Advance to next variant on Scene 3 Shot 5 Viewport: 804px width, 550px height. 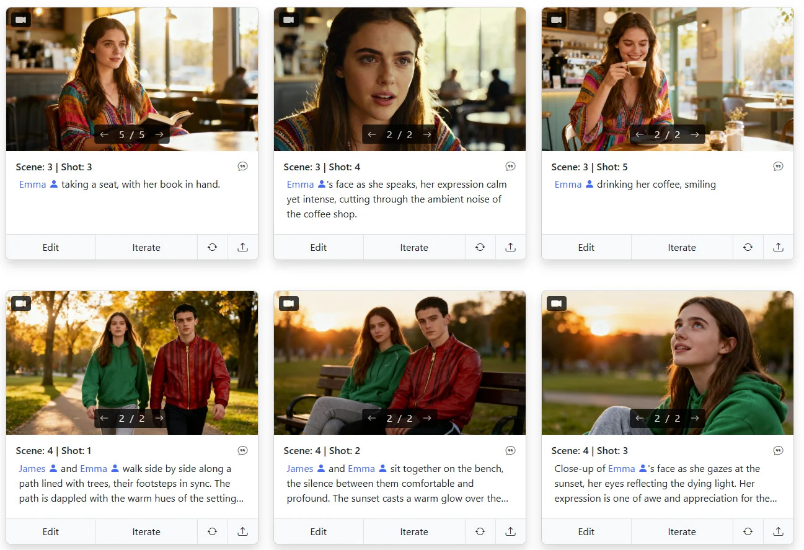click(695, 134)
